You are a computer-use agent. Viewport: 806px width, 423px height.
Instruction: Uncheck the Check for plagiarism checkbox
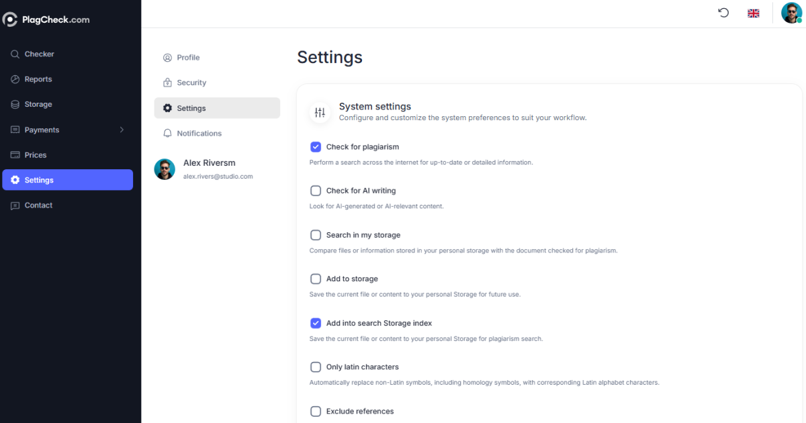click(x=316, y=146)
